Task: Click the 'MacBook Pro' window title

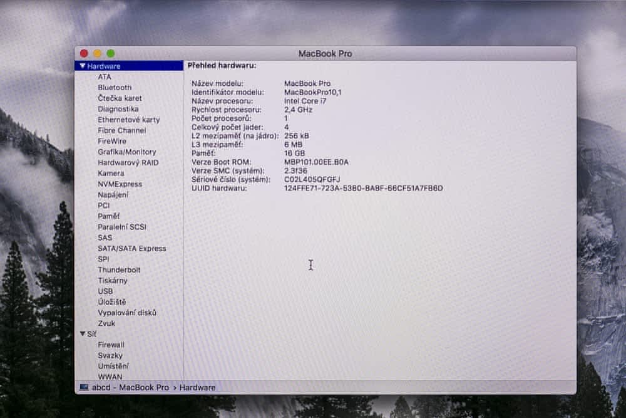Action: [x=325, y=53]
